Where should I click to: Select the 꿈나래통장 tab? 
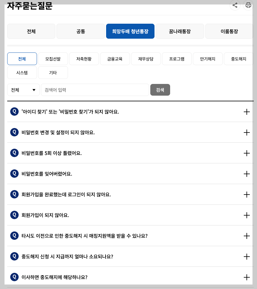click(180, 31)
